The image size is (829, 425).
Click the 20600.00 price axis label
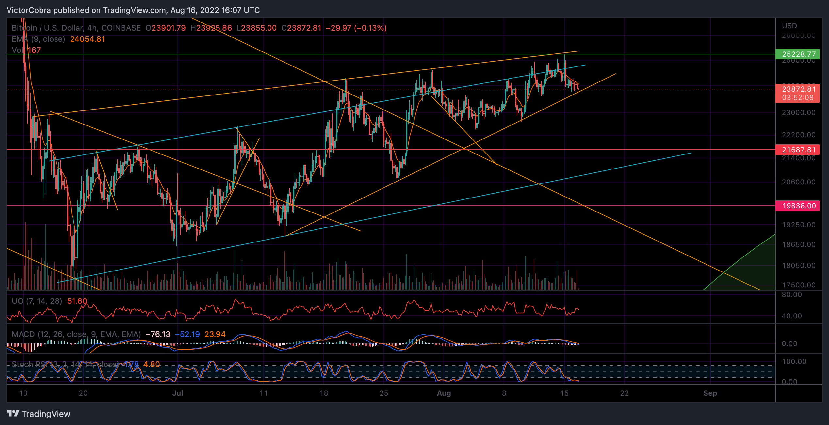click(799, 182)
